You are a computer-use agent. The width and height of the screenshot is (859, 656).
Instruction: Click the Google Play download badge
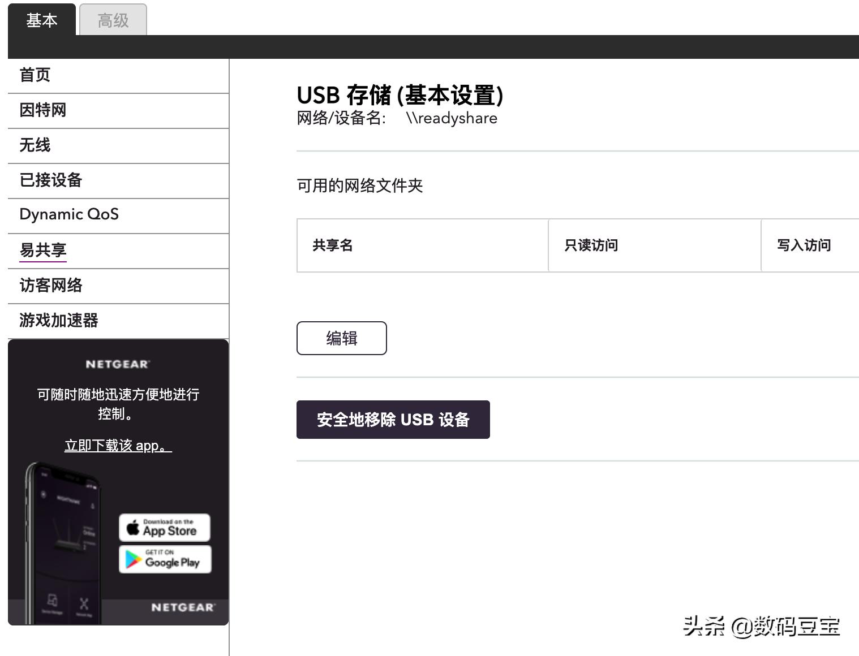point(165,559)
